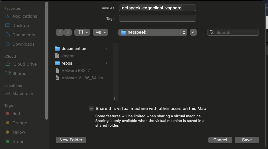This screenshot has height=149, width=268.
Task: Select the documention folder
Action: point(74,49)
